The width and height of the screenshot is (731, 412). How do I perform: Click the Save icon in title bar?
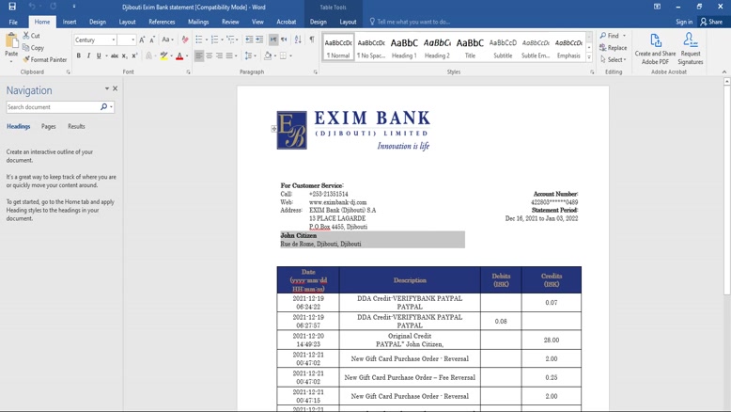pyautogui.click(x=12, y=7)
